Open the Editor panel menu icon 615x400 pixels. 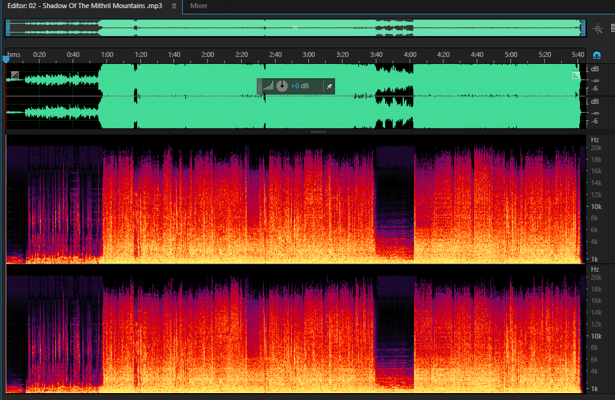click(174, 6)
